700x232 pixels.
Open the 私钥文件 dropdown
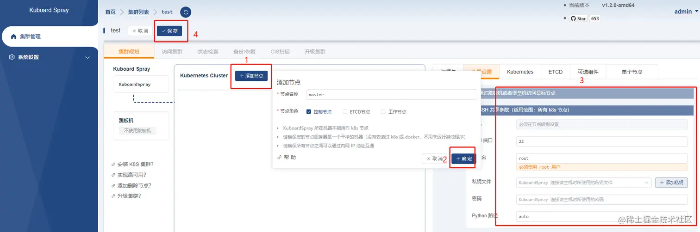[584, 183]
